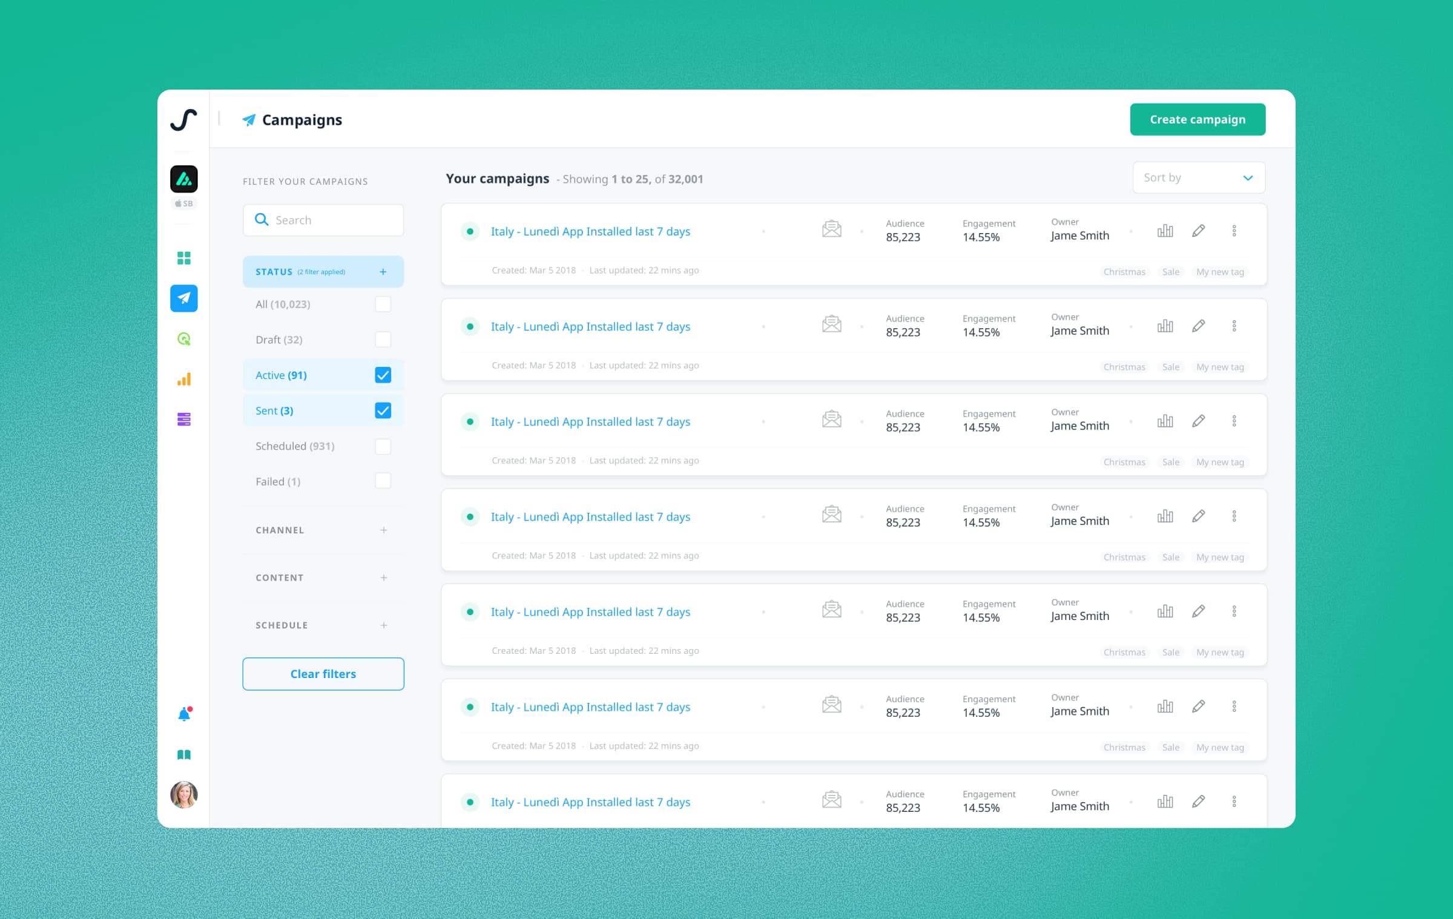Open the dashboard grid icon in sidebar

[x=183, y=259]
